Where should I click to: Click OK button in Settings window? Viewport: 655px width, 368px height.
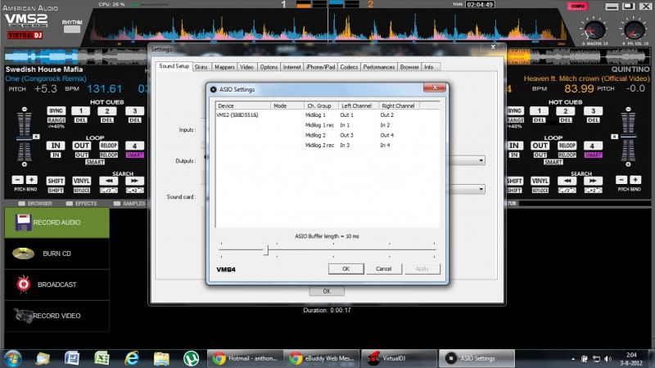coord(327,291)
